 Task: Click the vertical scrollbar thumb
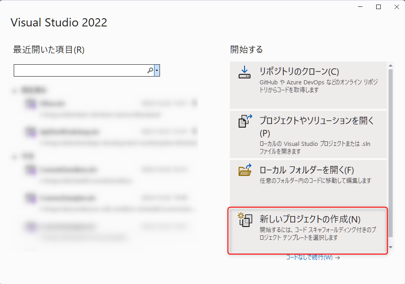pyautogui.click(x=390, y=153)
